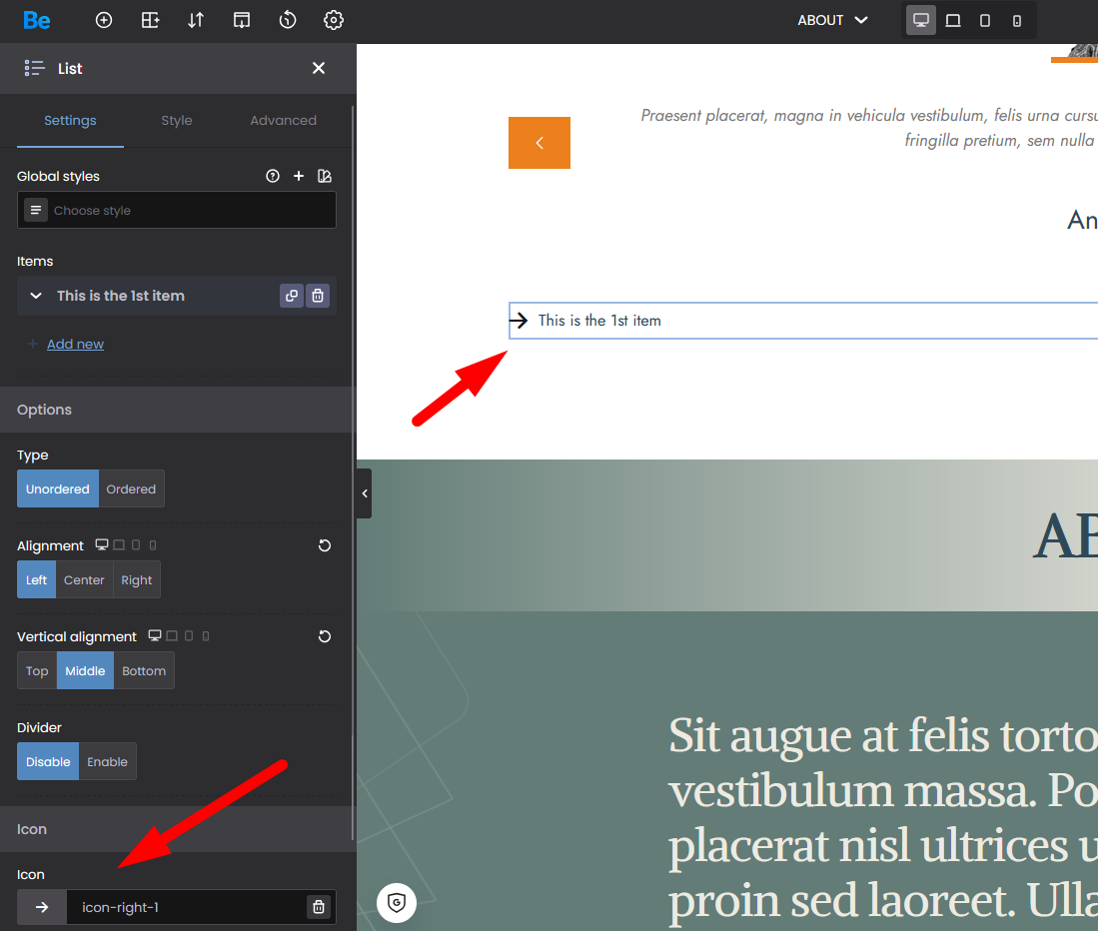Add a new global style

(x=298, y=176)
